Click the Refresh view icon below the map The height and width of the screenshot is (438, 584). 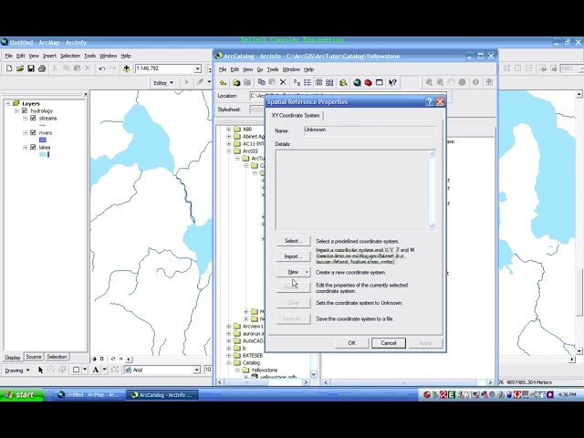tap(113, 359)
